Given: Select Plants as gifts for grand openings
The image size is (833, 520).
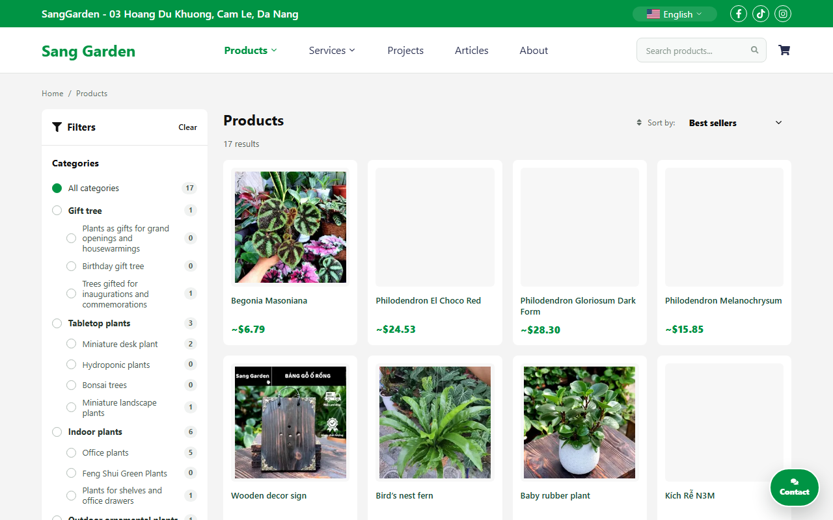Looking at the screenshot, I should pyautogui.click(x=72, y=239).
